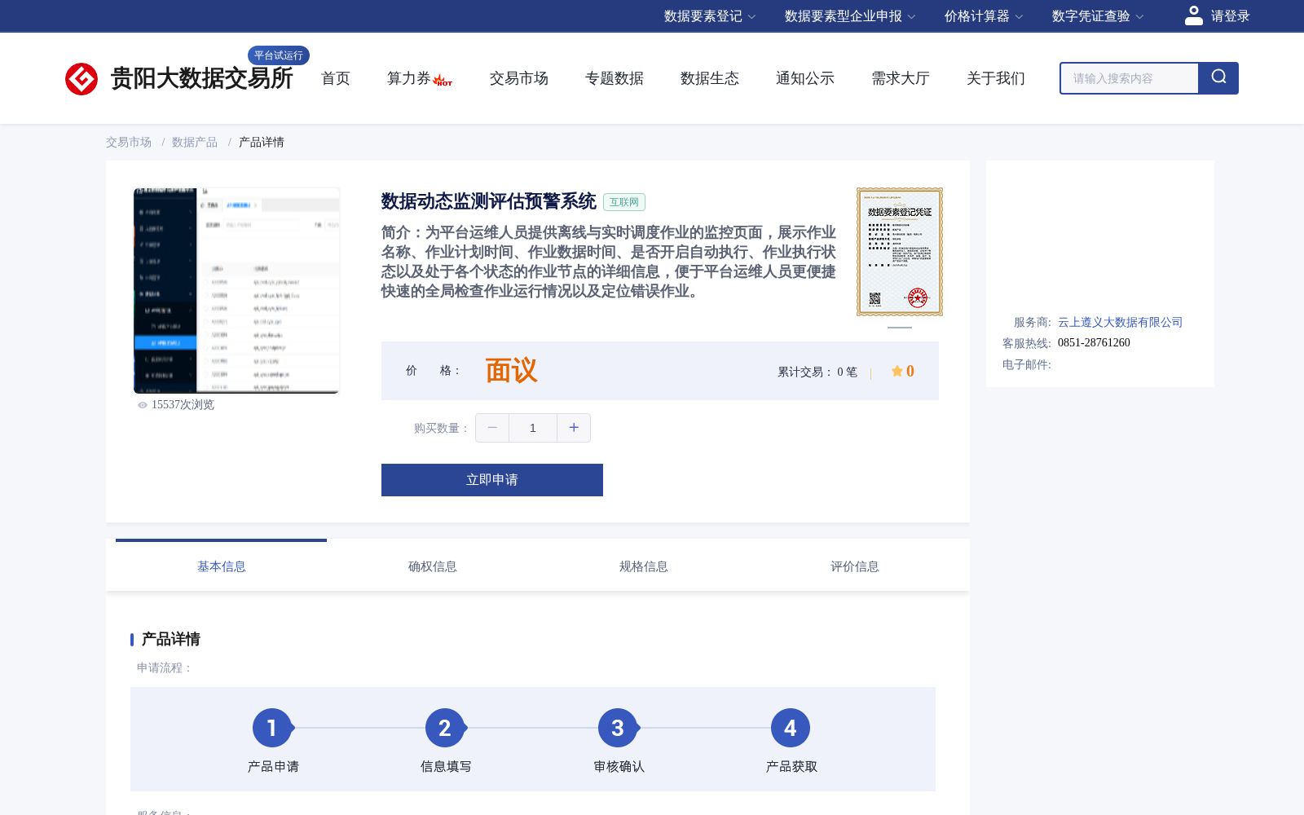Click the HOT flame badge near 算力券

pos(443,81)
